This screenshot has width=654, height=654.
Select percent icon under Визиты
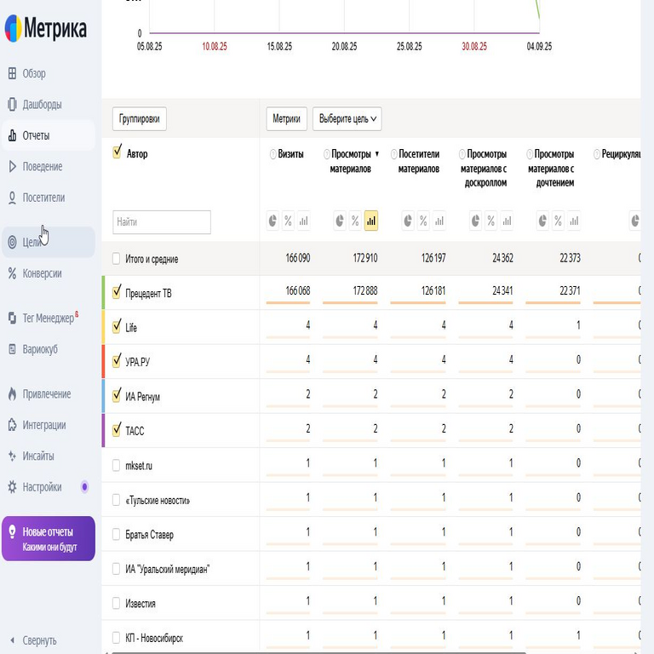[288, 221]
